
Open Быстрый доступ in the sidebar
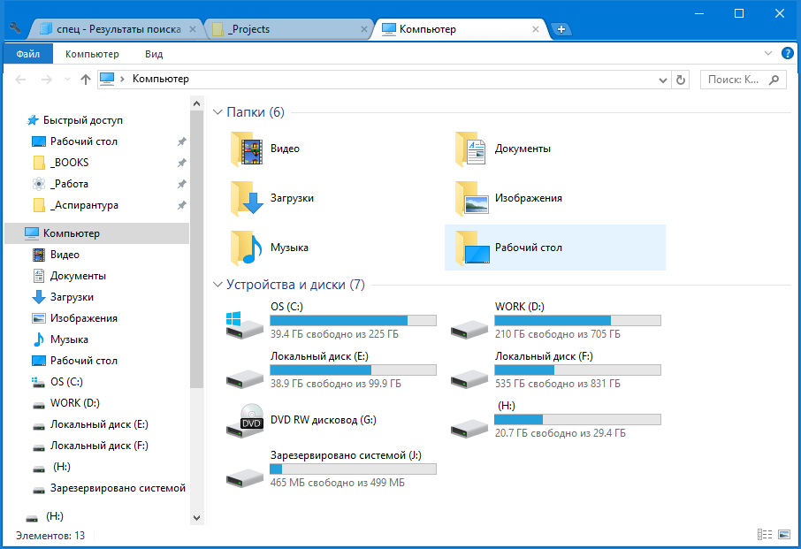pos(83,120)
